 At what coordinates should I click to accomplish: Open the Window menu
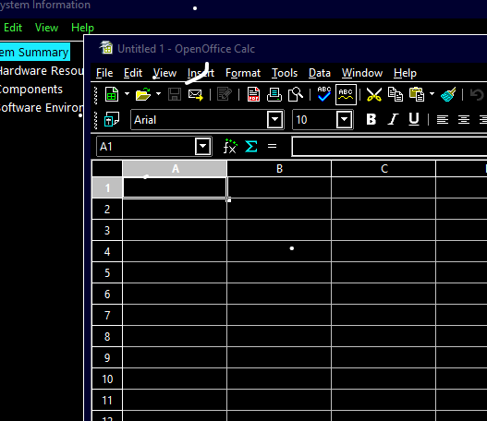coord(362,73)
